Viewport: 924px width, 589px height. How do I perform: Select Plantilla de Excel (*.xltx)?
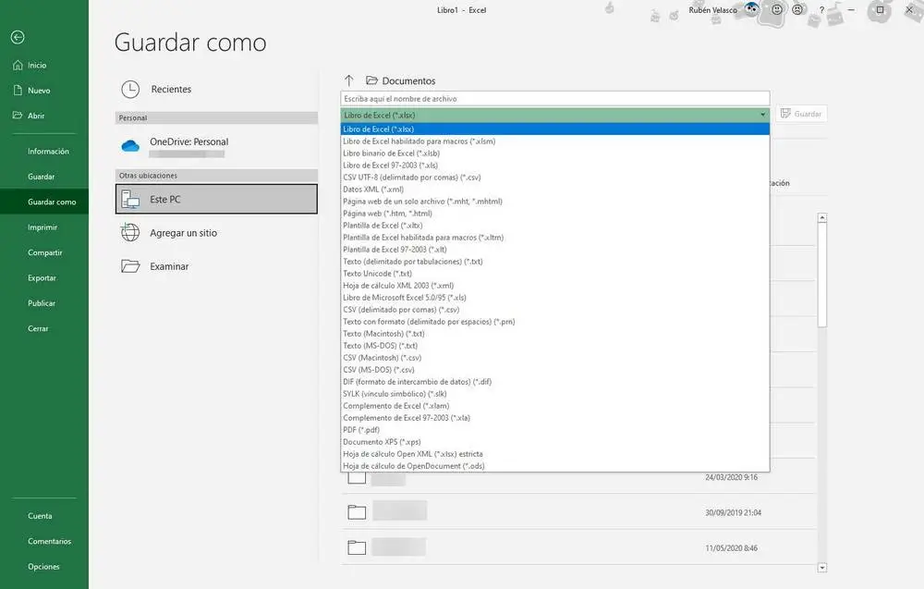(555, 226)
